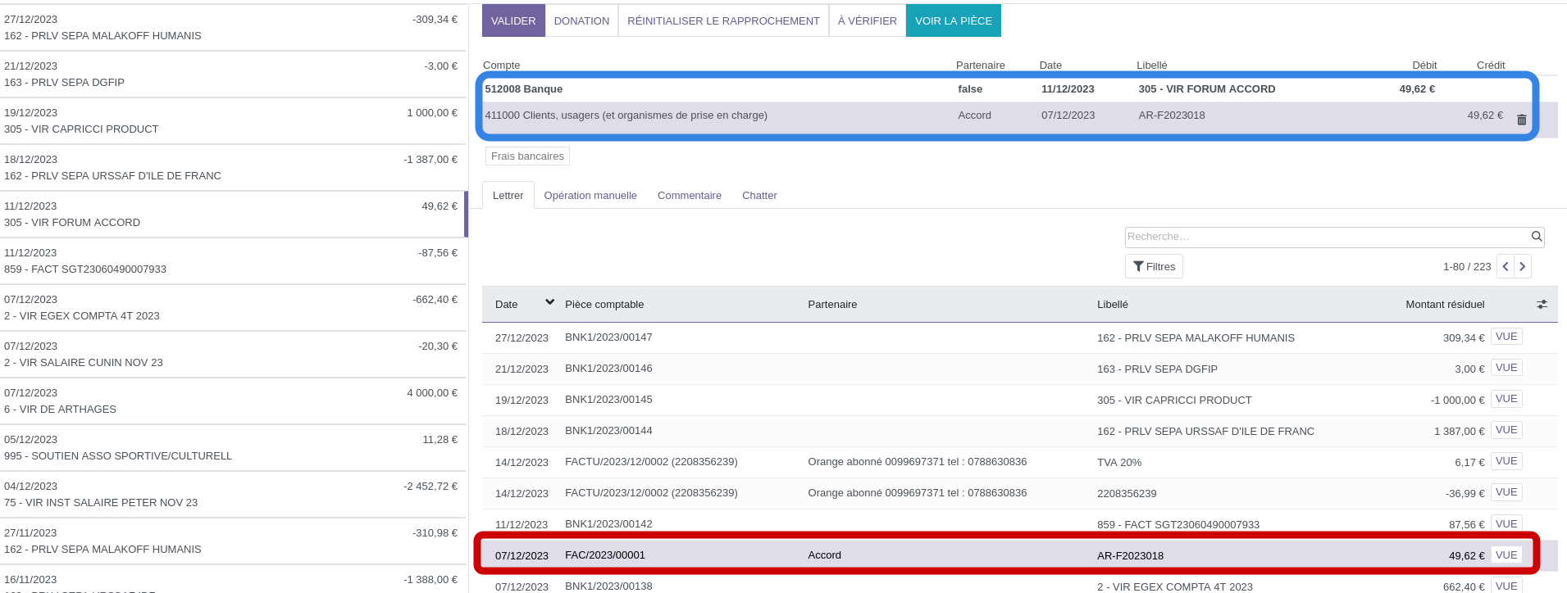Go to the previous page of entries
Screen dimensions: 1567x593
click(1506, 266)
